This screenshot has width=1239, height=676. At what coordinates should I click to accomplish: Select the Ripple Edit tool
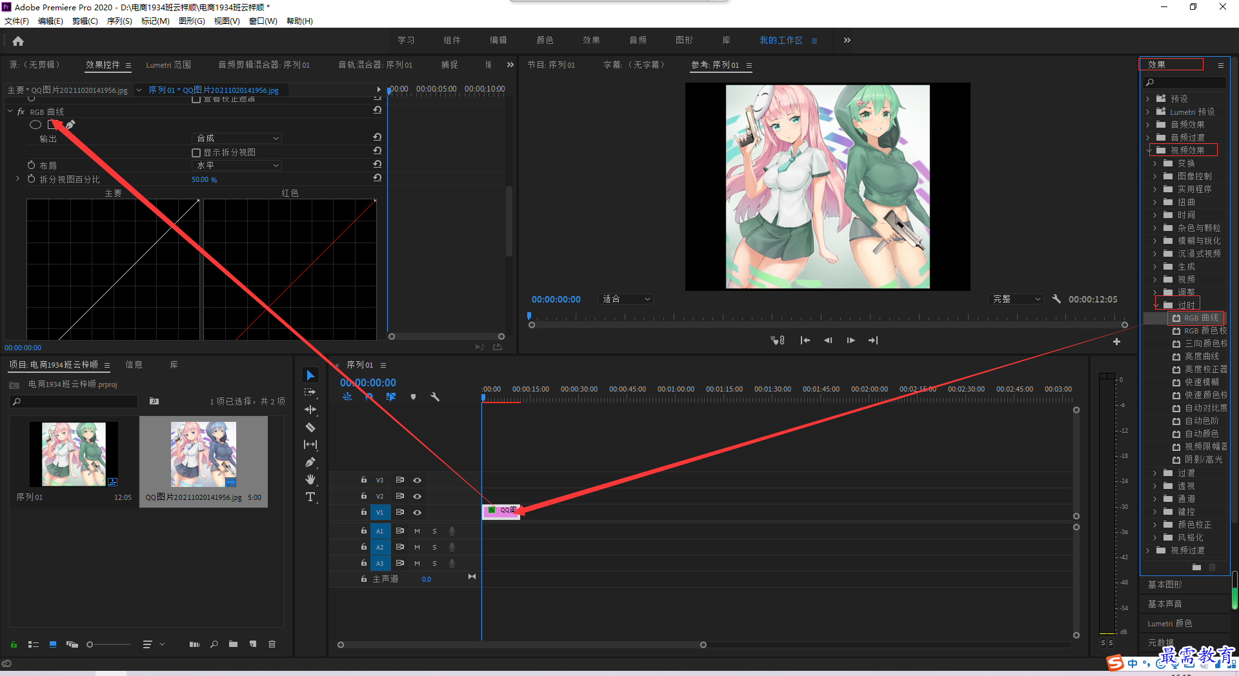310,410
